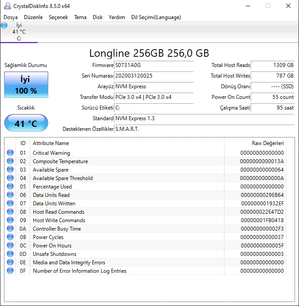Select the Critical Warning attribute name

(51, 153)
